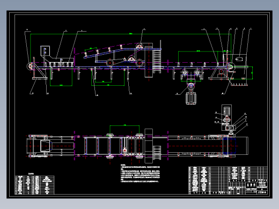279x209 pixels.
Task: Click the green height dimension beside the head pulley
Action: point(252,73)
